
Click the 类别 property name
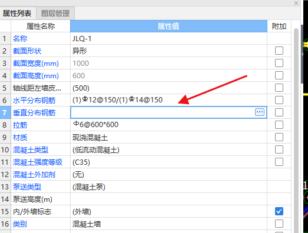point(20,224)
